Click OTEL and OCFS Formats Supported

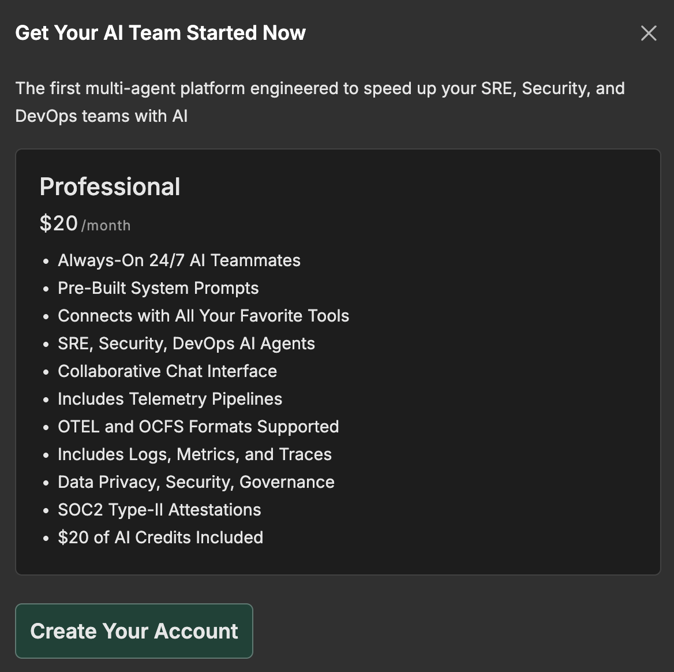pyautogui.click(x=198, y=427)
